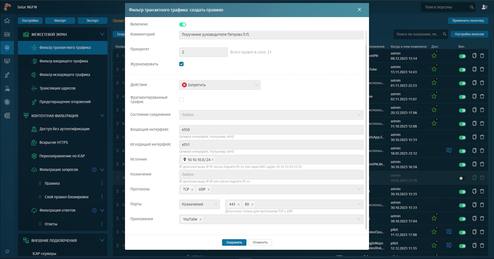Click plus icon next to Фильтрация запросов
Viewport: 494px width, 259px height.
click(x=94, y=170)
